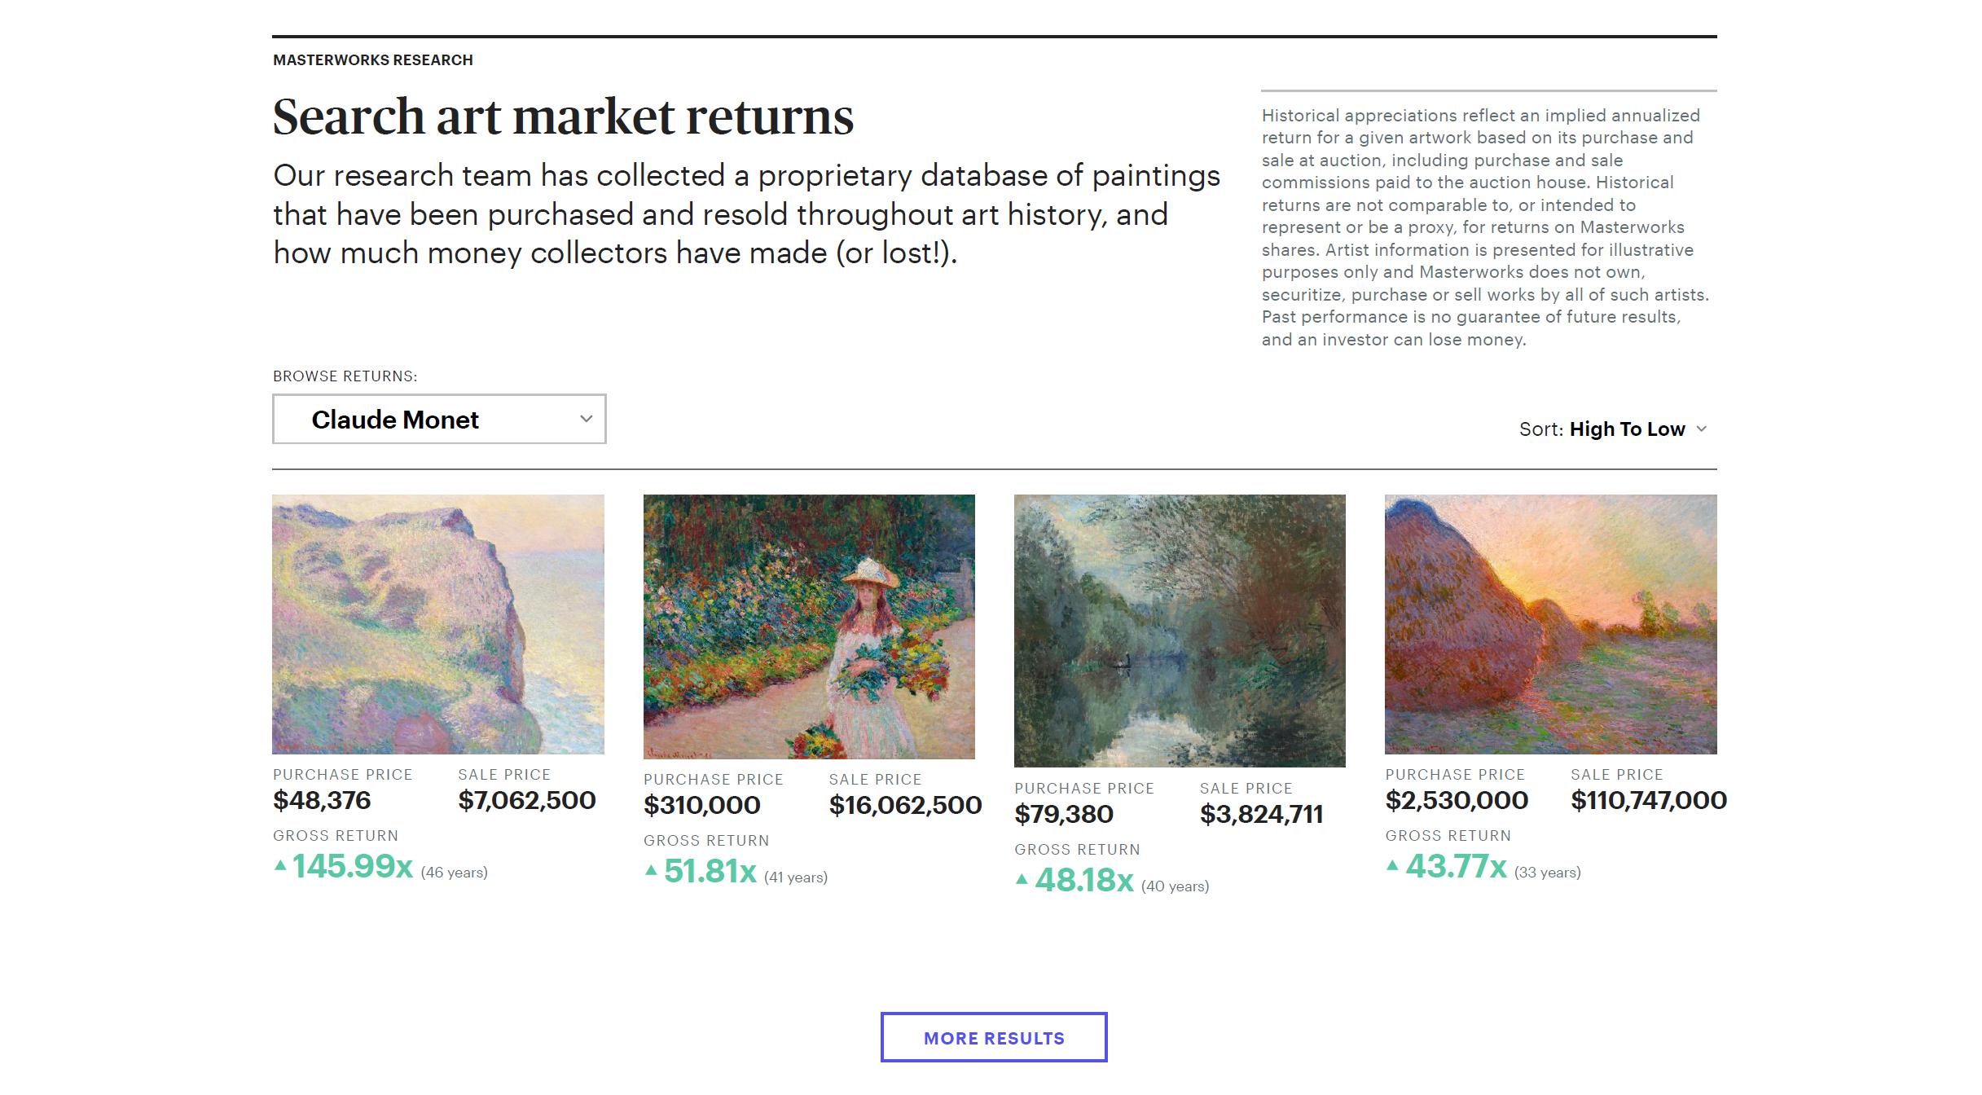Click the MORE RESULTS button
This screenshot has width=1982, height=1095.
[x=993, y=1037]
